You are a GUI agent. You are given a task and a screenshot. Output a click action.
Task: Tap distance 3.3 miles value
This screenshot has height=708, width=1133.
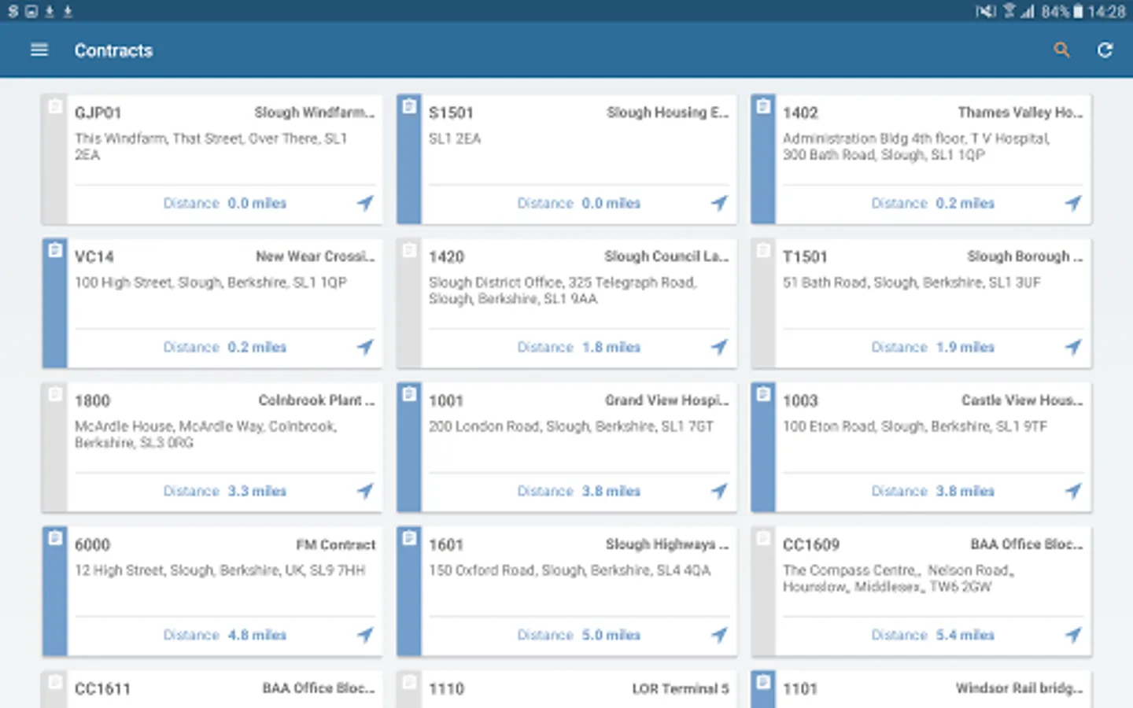click(x=256, y=491)
